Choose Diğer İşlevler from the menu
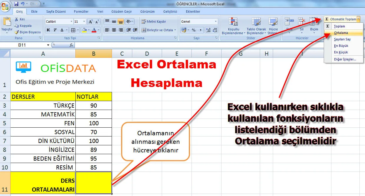Image resolution: width=365 pixels, height=196 pixels. [x=345, y=59]
